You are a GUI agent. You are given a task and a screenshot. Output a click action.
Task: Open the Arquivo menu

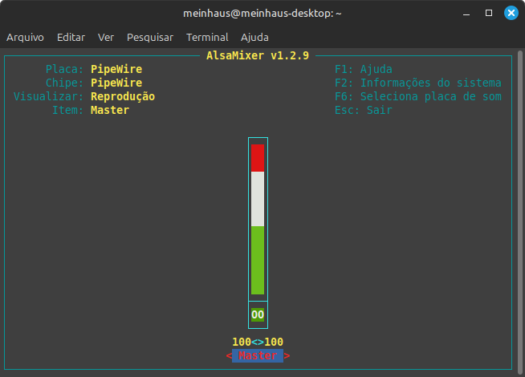[x=25, y=37]
